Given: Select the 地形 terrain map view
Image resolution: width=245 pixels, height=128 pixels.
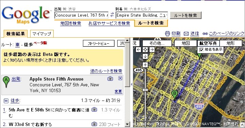Looking at the screenshot, I should (x=231, y=43).
